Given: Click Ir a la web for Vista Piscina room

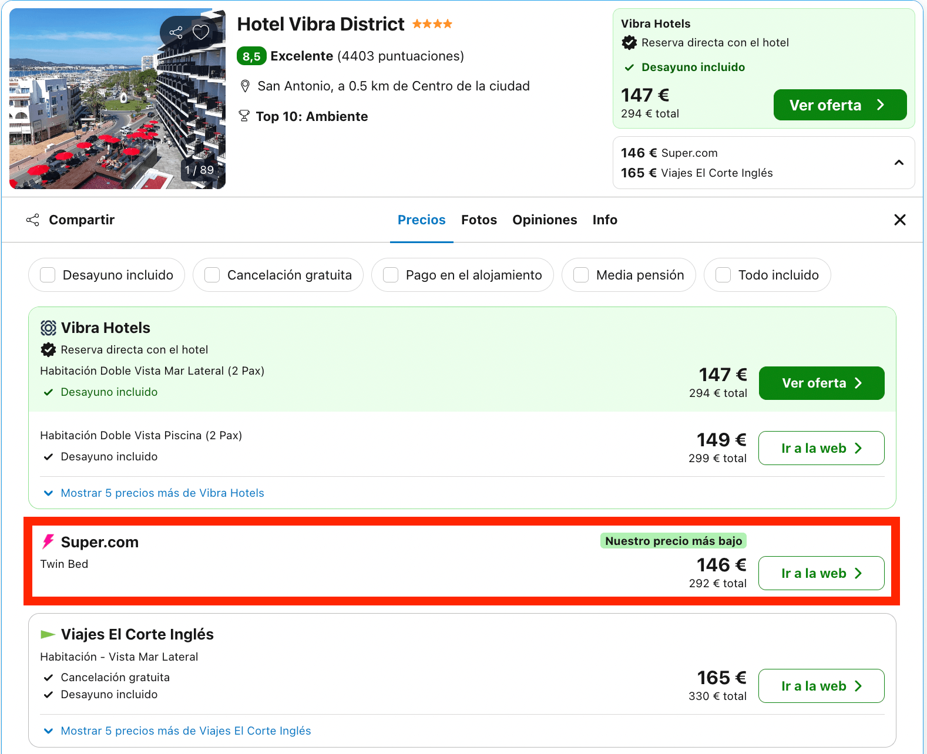Looking at the screenshot, I should (x=821, y=448).
